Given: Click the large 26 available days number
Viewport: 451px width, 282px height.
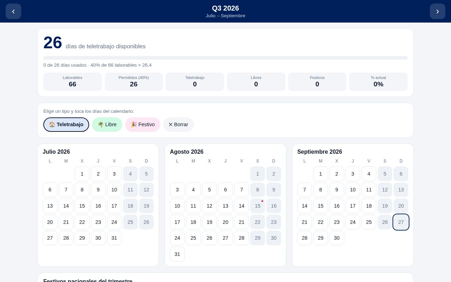Looking at the screenshot, I should click(x=52, y=43).
